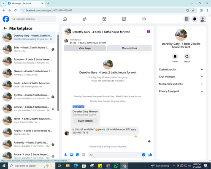
Task: Open the Joyce conversation
Action: tap(29, 120)
